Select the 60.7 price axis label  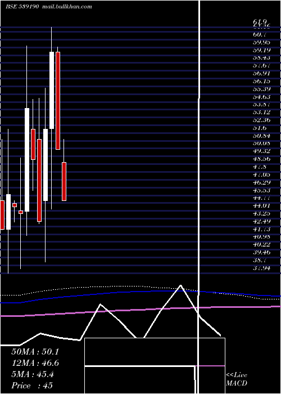click(x=260, y=34)
